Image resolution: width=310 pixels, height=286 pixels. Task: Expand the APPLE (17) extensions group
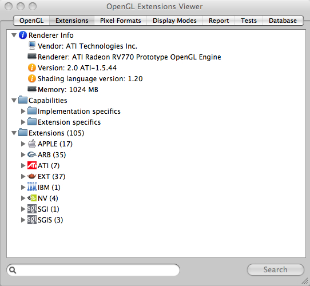(x=23, y=144)
